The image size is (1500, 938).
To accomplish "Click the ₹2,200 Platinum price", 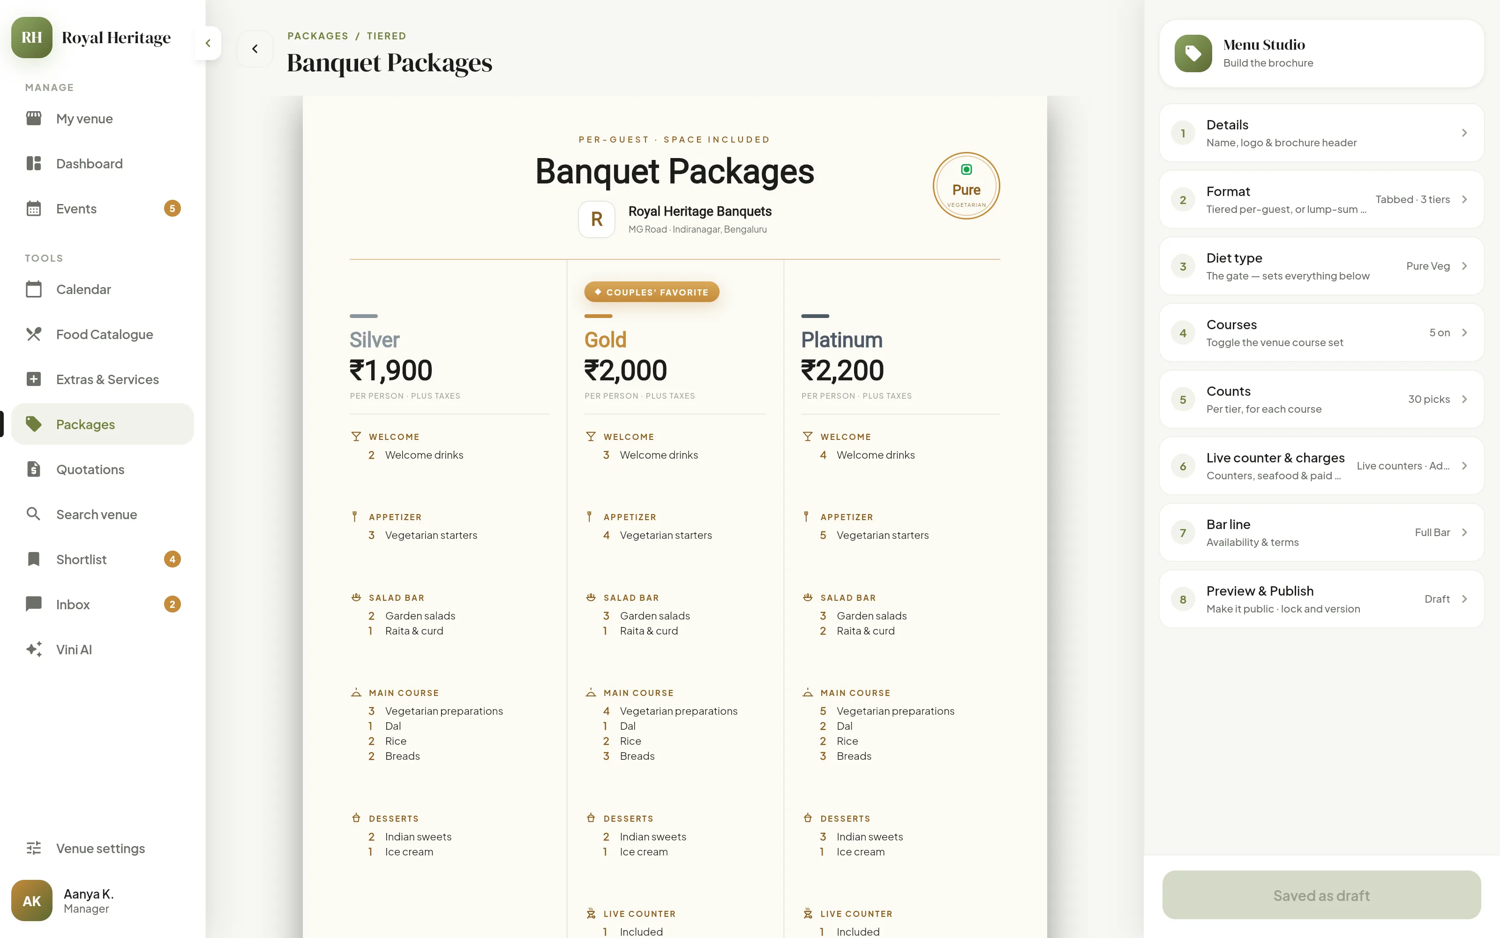I will coord(842,371).
